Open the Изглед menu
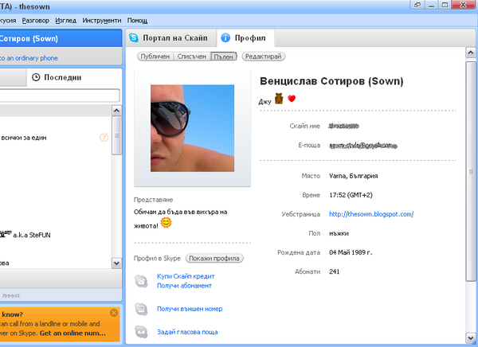478x347 pixels. pos(66,21)
